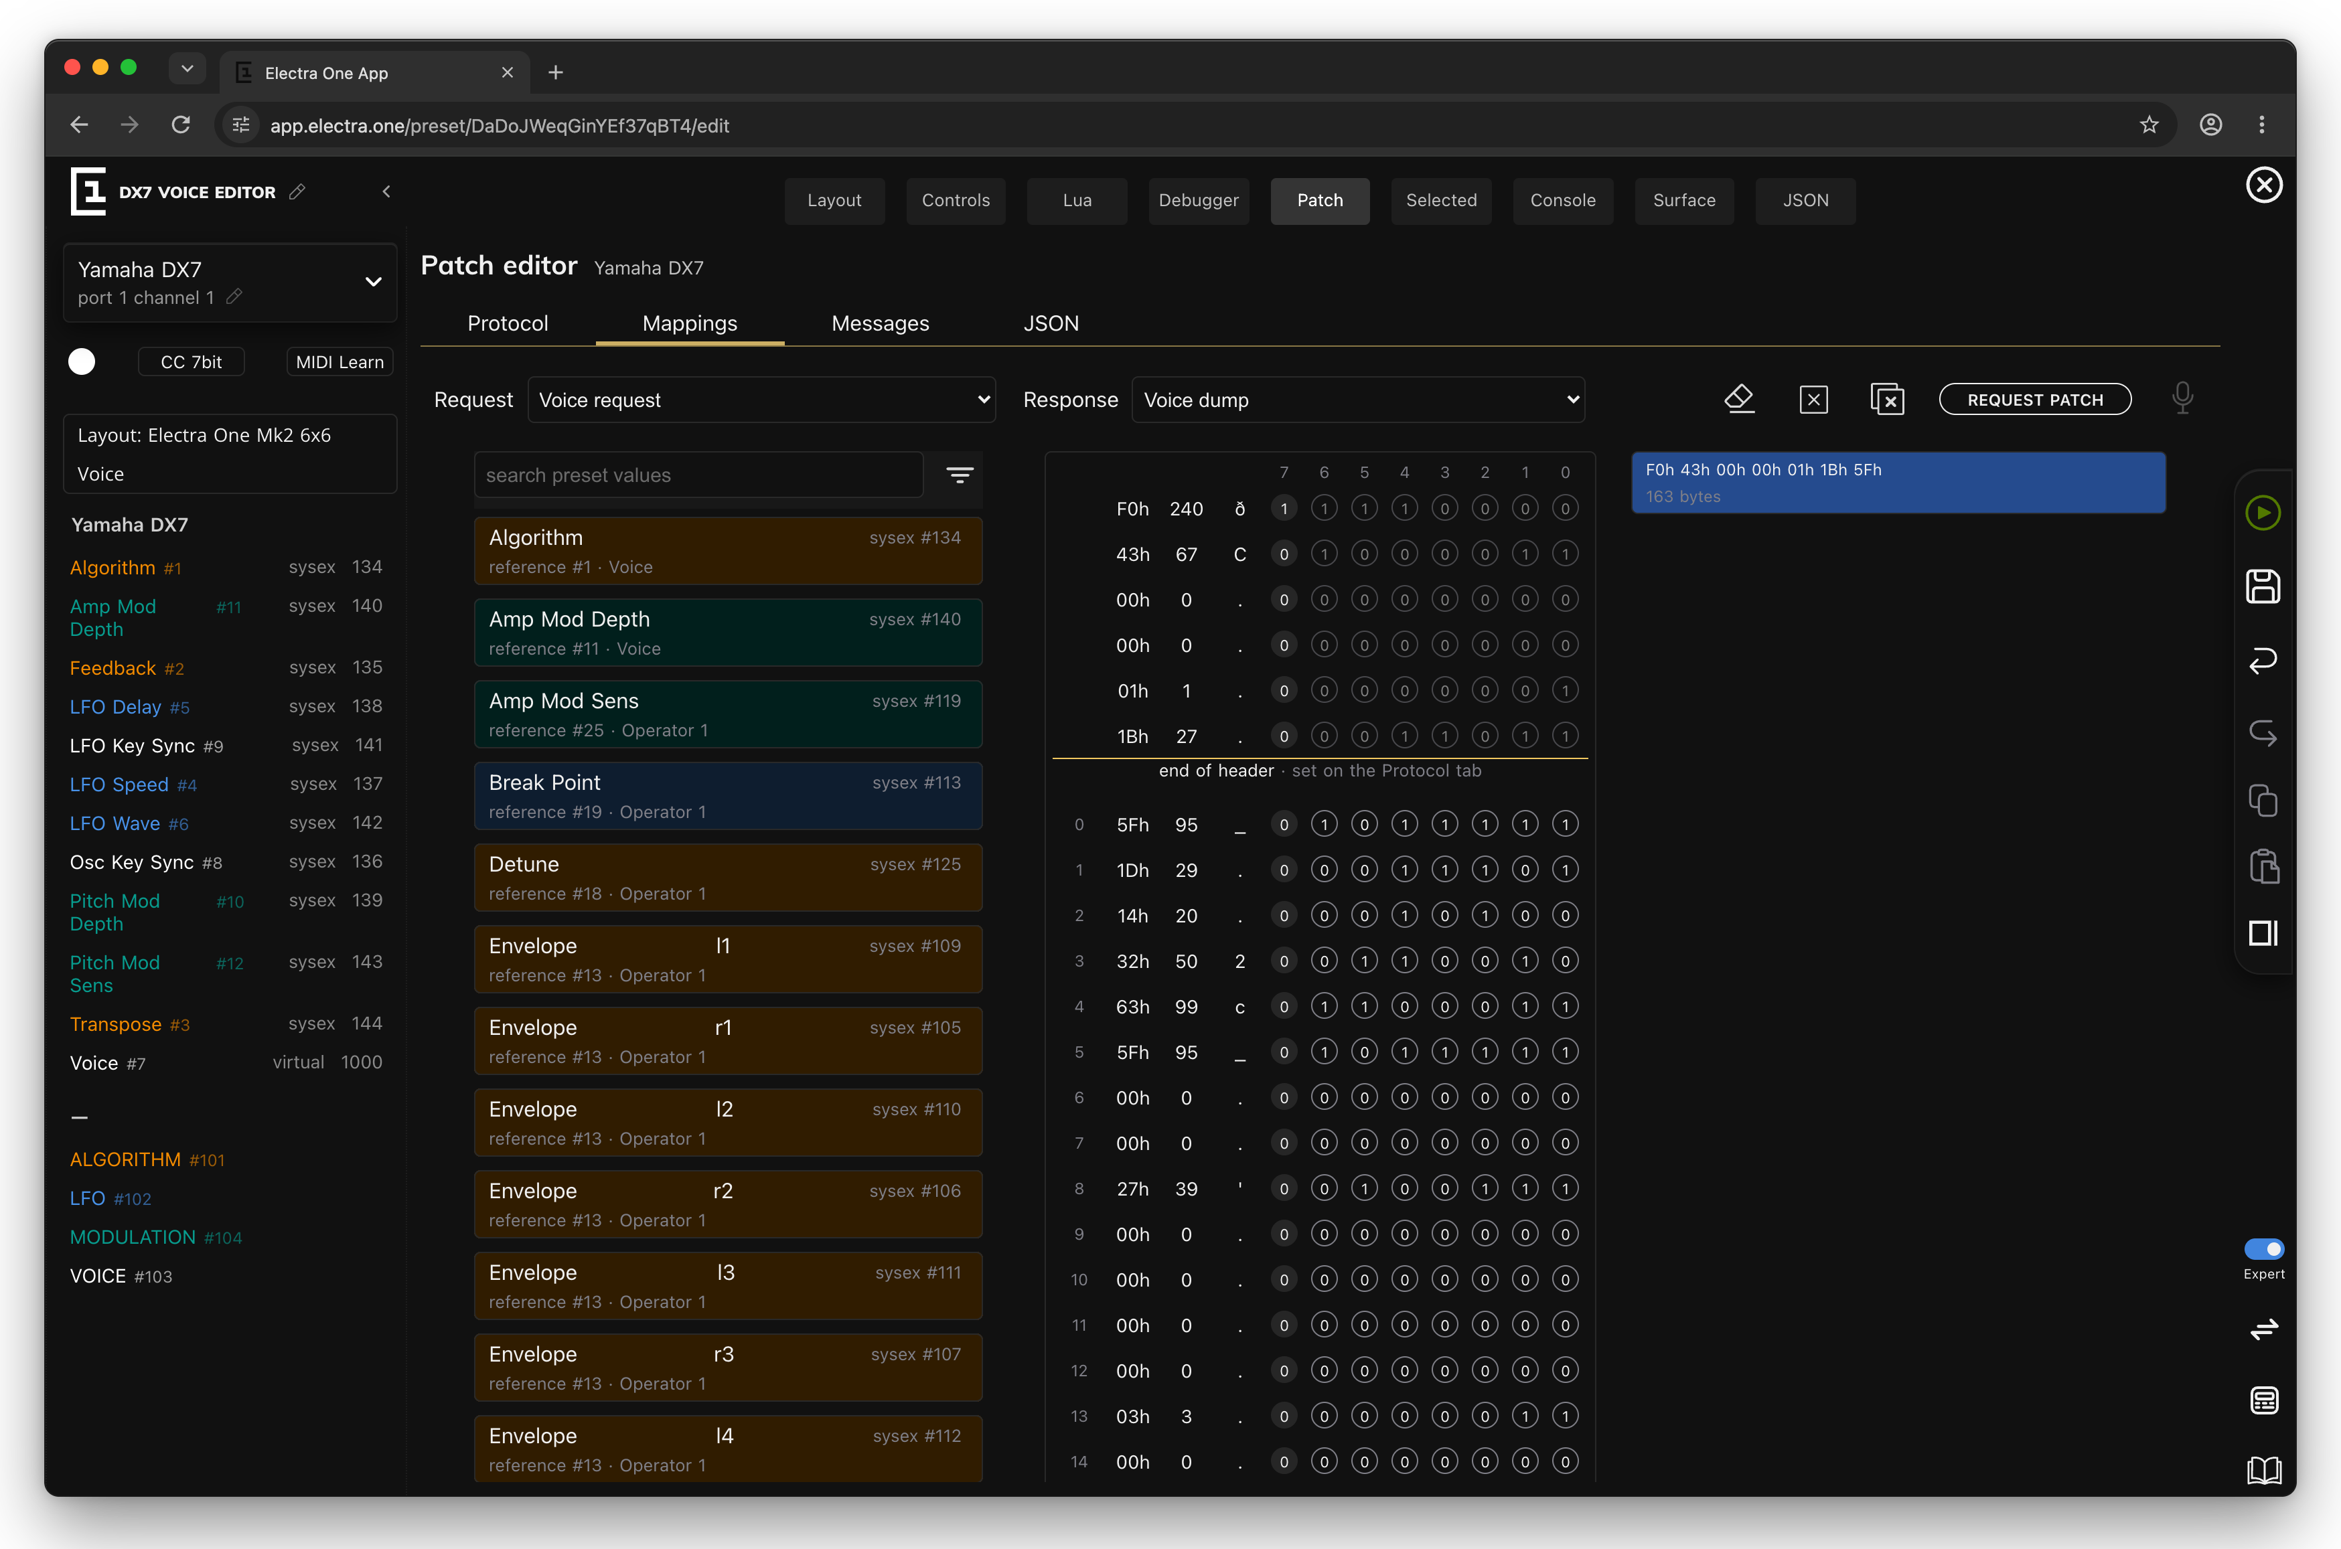Click the white color circle swatch
The image size is (2341, 1549).
(x=82, y=361)
